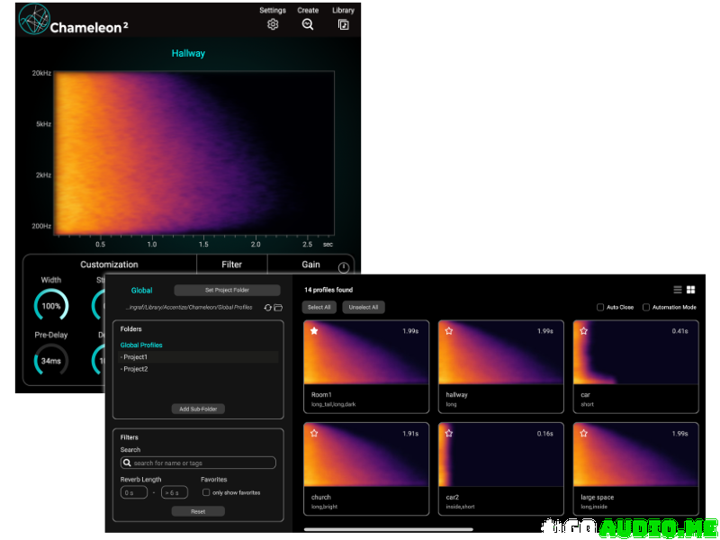720x540 pixels.
Task: Adjust the Width knob
Action: pyautogui.click(x=50, y=306)
